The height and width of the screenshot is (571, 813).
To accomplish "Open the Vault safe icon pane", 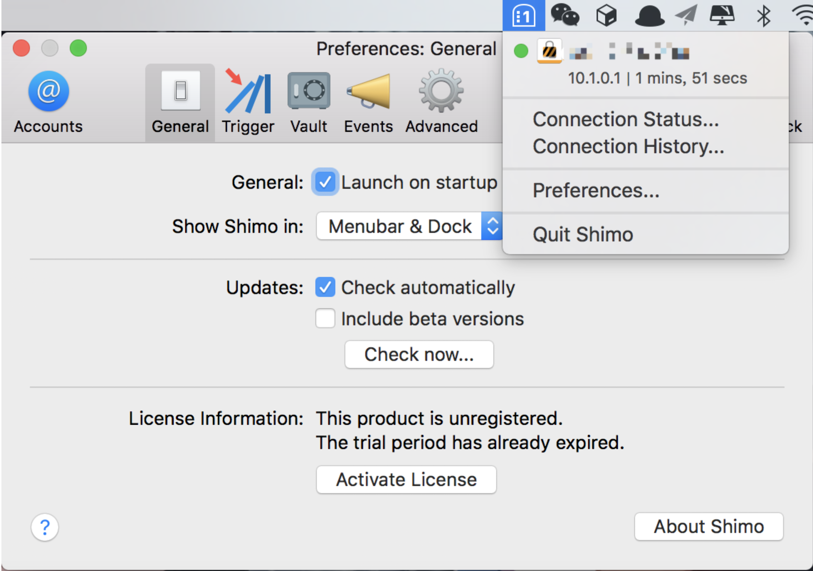I will (309, 102).
